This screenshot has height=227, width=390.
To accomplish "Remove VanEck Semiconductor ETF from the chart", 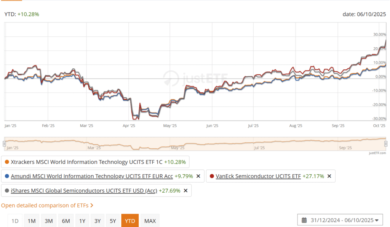I will 329,176.
